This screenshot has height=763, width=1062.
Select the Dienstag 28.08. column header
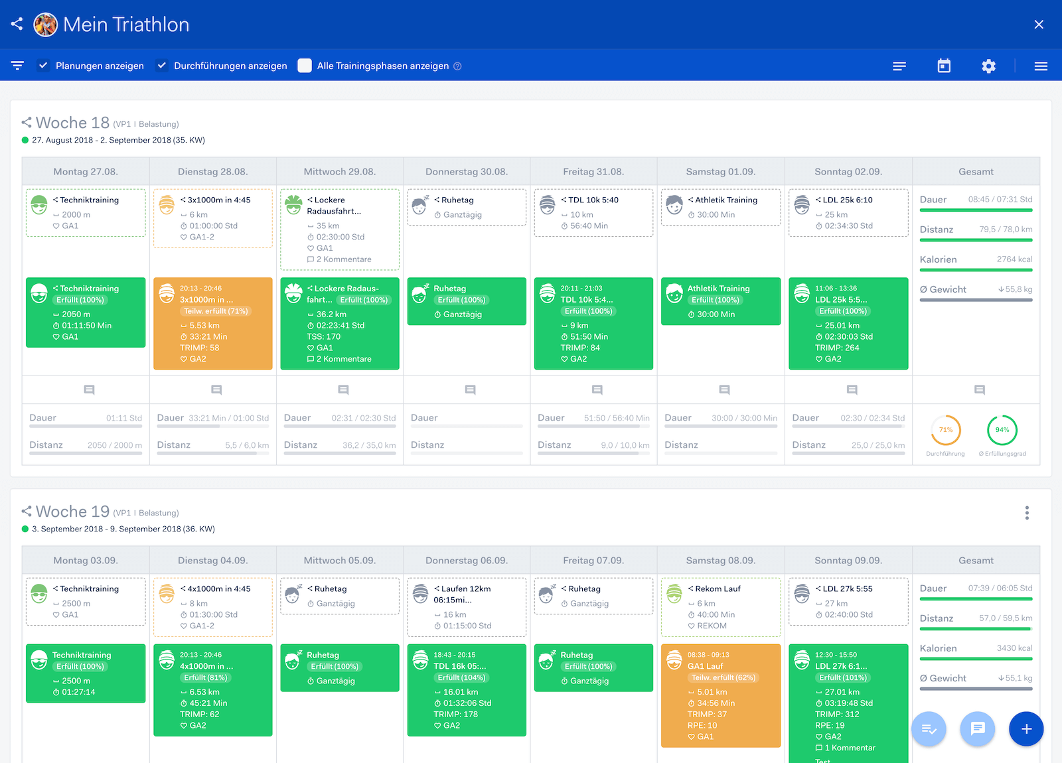(213, 172)
